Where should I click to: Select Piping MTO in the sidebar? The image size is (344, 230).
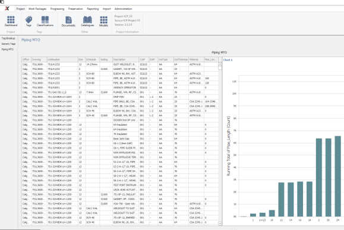(8, 49)
